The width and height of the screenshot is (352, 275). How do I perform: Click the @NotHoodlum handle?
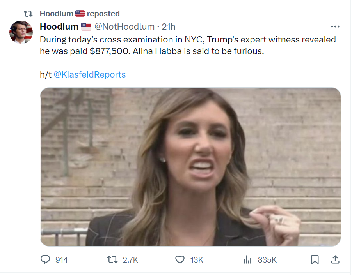(x=124, y=26)
